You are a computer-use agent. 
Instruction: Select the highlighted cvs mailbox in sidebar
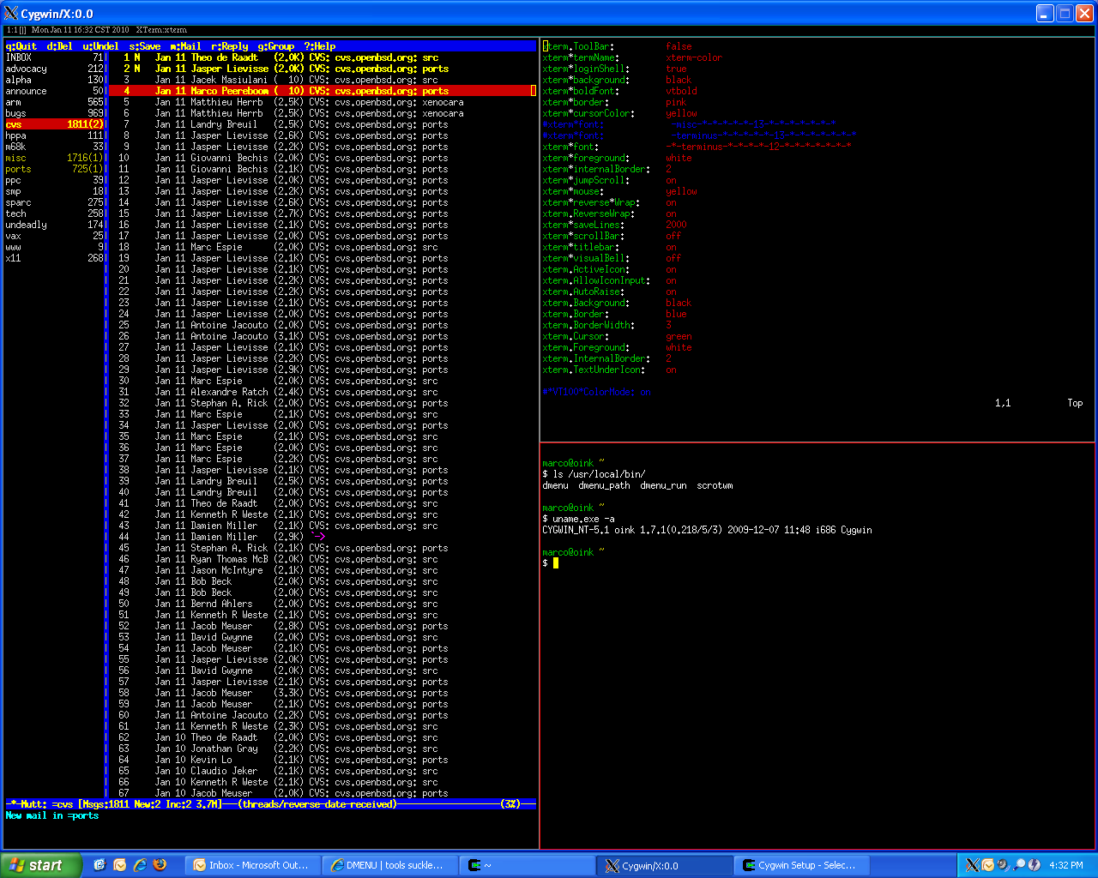tap(55, 124)
